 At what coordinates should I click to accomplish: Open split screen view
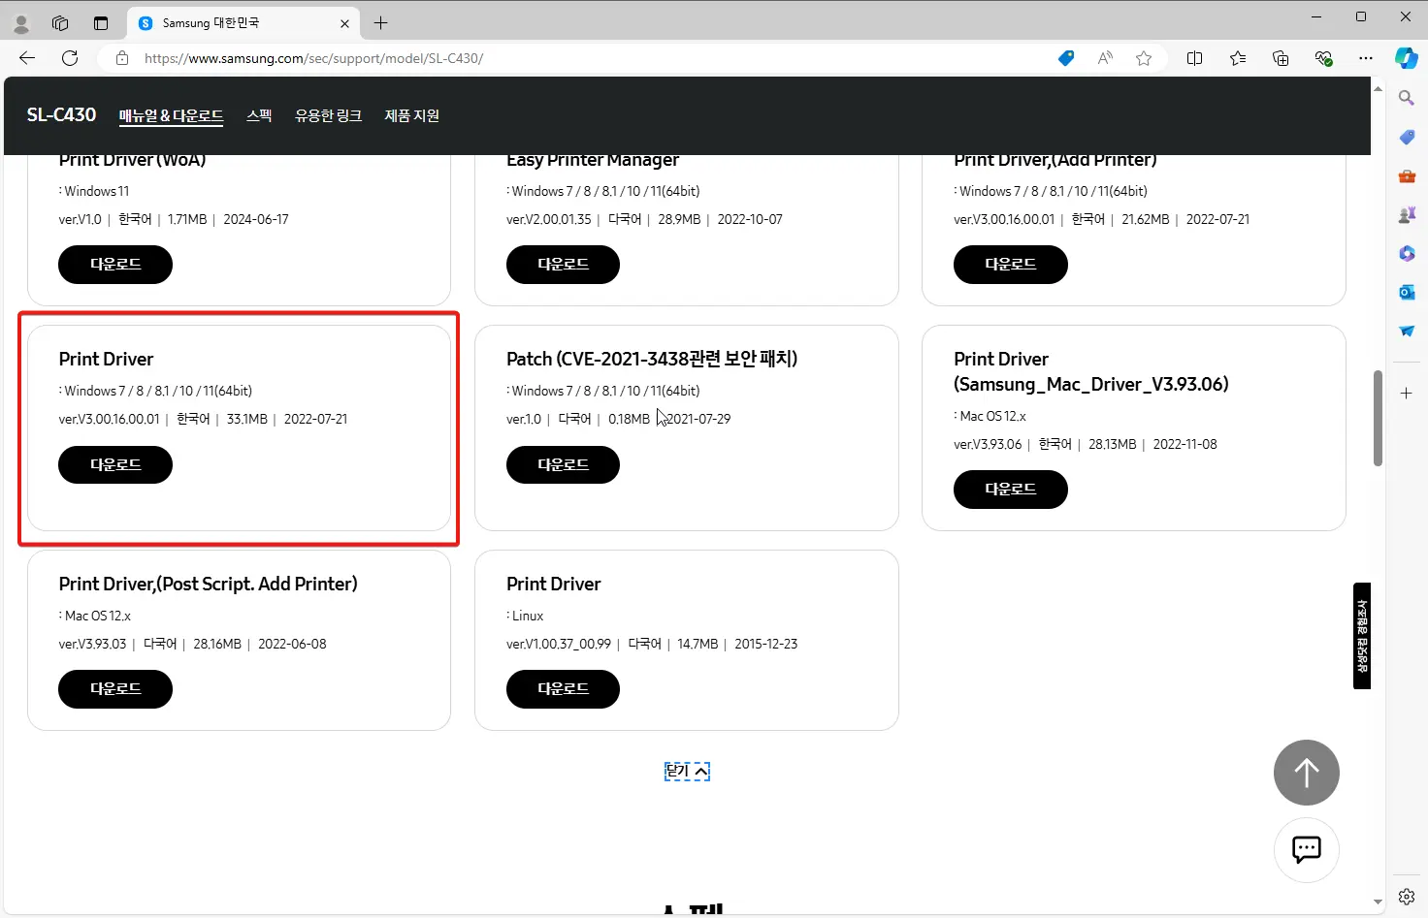click(1194, 58)
